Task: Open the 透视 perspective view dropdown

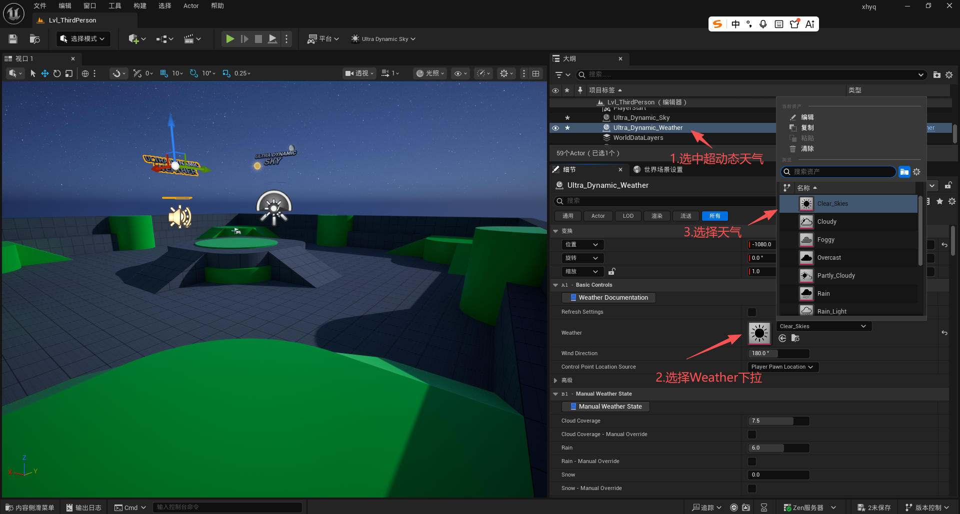Action: tap(359, 73)
